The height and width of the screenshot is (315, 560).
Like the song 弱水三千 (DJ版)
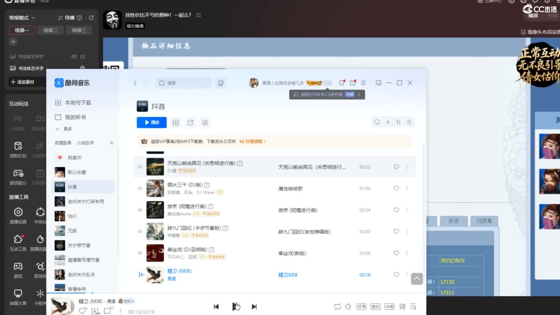tap(396, 189)
